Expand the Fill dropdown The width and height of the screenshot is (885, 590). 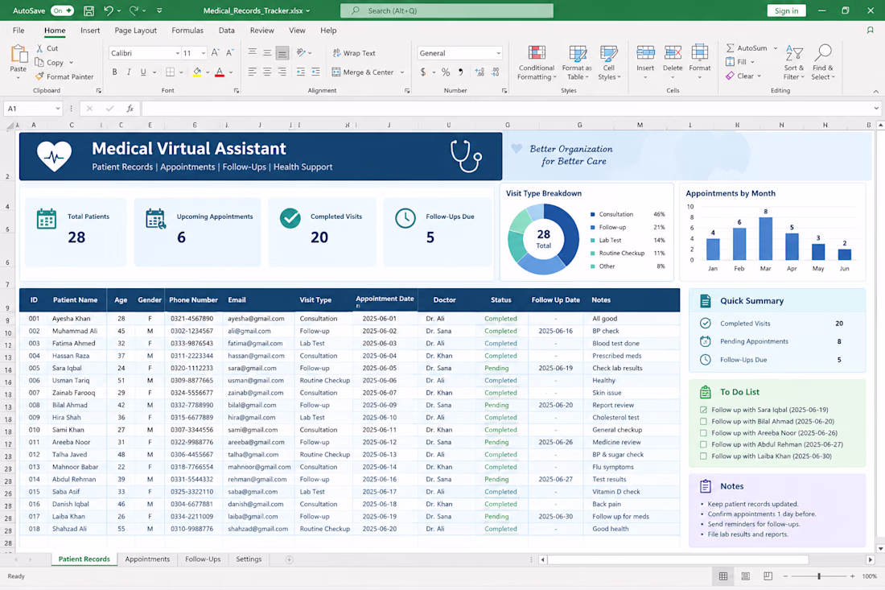[752, 62]
